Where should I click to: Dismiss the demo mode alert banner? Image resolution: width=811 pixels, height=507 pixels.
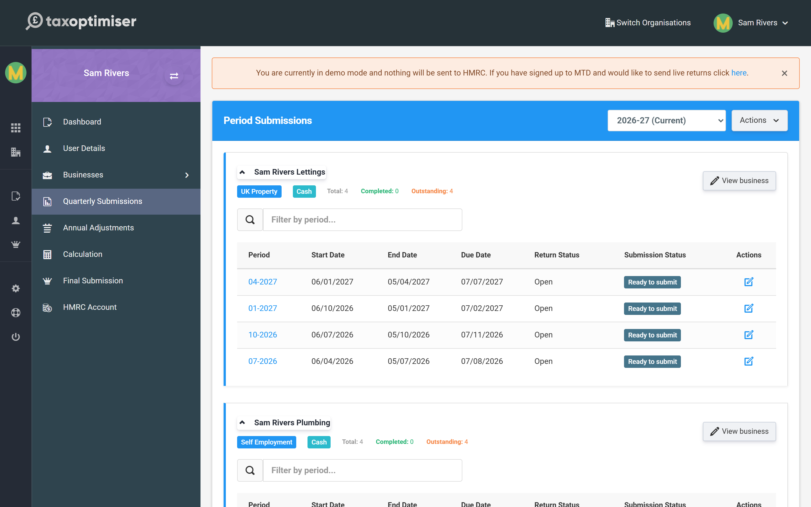[x=785, y=73]
